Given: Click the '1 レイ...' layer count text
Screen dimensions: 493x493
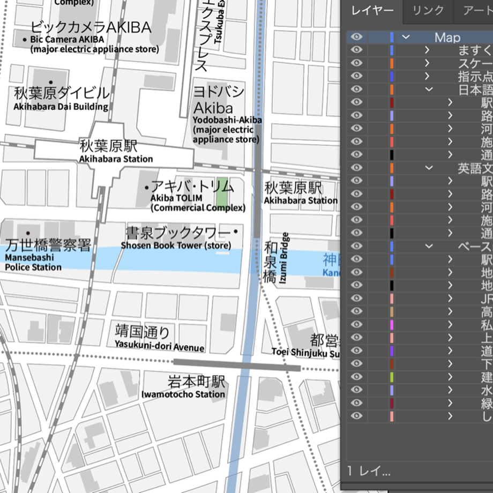Looking at the screenshot, I should [x=369, y=471].
